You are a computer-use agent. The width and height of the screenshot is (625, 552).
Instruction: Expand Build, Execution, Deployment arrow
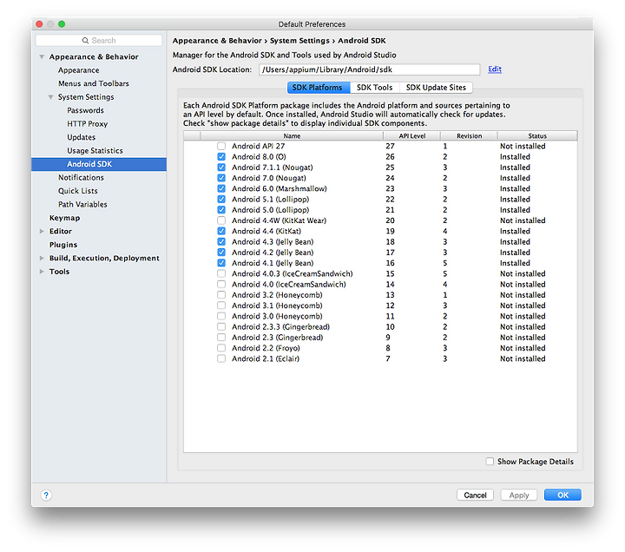coord(42,258)
